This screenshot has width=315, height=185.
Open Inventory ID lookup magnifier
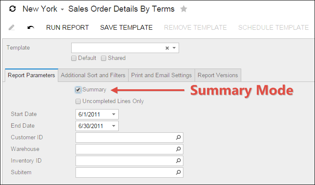178,161
